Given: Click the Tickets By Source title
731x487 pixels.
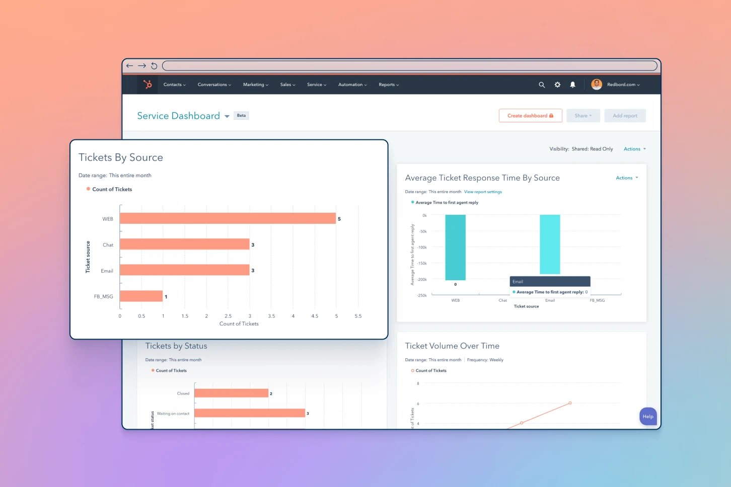Looking at the screenshot, I should click(x=121, y=157).
